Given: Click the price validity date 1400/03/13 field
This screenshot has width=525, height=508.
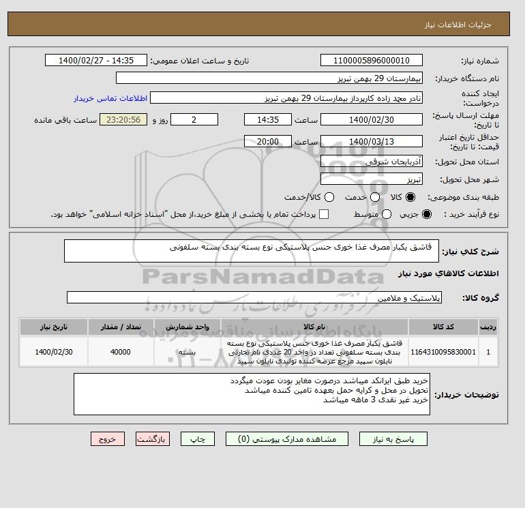Looking at the screenshot, I should coord(372,141).
